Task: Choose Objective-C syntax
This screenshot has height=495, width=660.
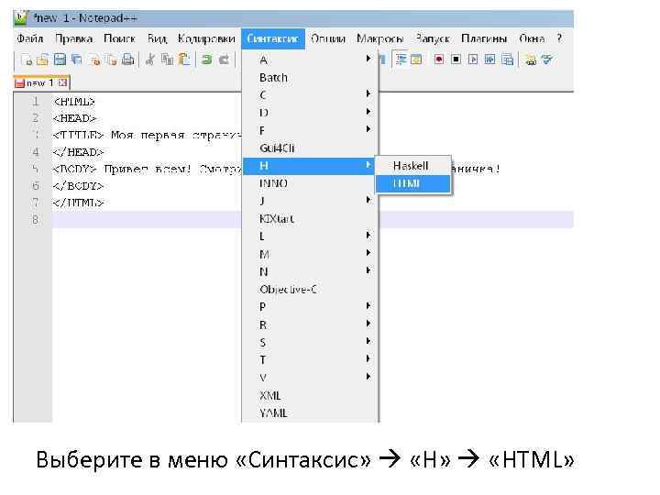Action: click(311, 290)
